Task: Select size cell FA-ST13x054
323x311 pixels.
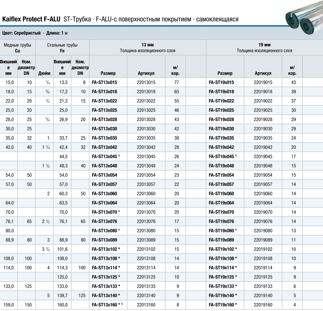Action: (x=104, y=175)
